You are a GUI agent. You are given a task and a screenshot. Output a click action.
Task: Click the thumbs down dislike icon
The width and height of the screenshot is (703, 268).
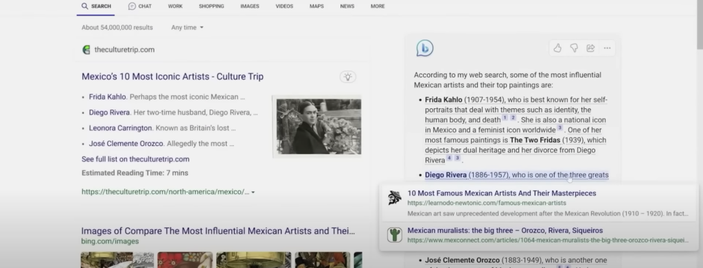(574, 48)
